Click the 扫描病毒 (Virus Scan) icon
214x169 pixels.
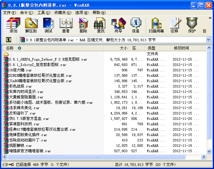pos(157,25)
